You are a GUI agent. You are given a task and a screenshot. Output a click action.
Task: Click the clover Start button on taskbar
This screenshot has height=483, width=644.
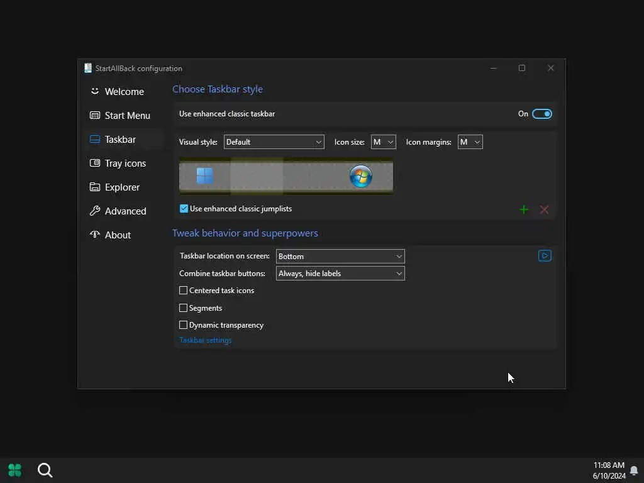pyautogui.click(x=15, y=470)
